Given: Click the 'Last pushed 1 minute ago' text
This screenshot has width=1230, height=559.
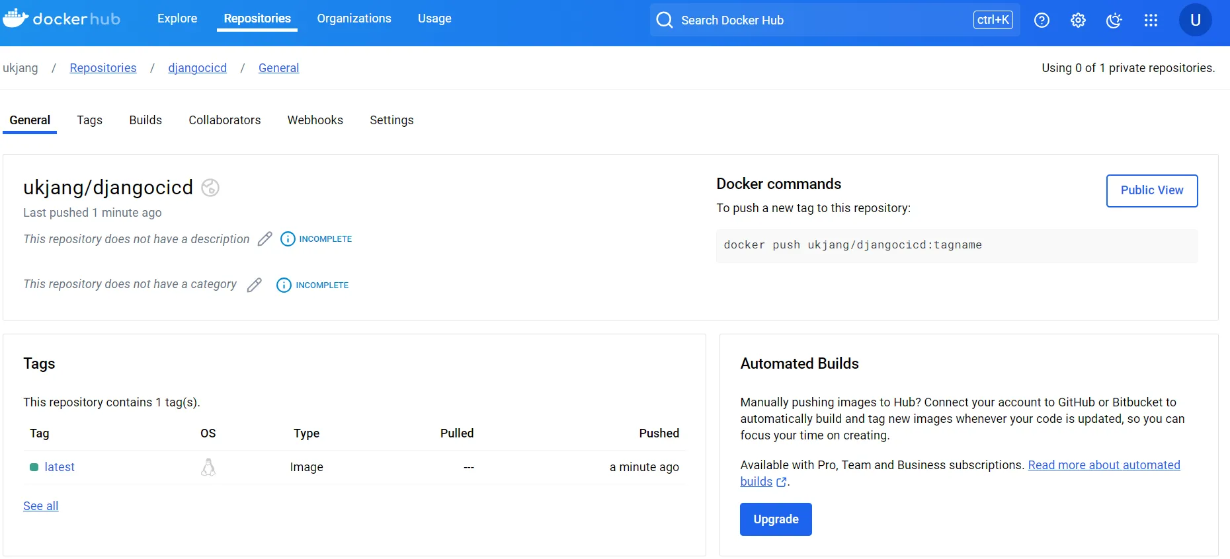Looking at the screenshot, I should pos(93,213).
